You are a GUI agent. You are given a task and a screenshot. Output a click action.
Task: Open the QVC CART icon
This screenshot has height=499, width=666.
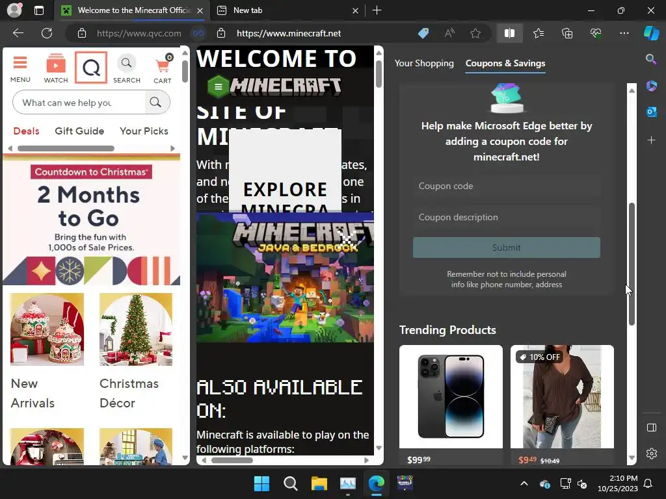point(163,69)
